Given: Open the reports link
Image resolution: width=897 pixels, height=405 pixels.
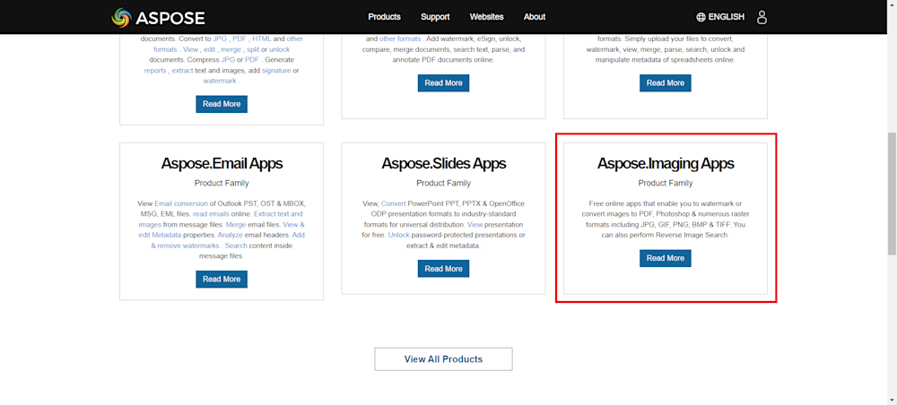Looking at the screenshot, I should (155, 70).
